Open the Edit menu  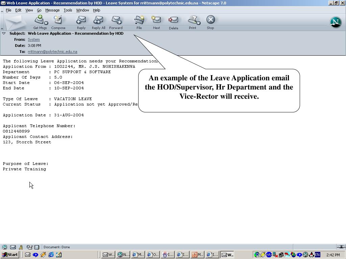coord(18,10)
